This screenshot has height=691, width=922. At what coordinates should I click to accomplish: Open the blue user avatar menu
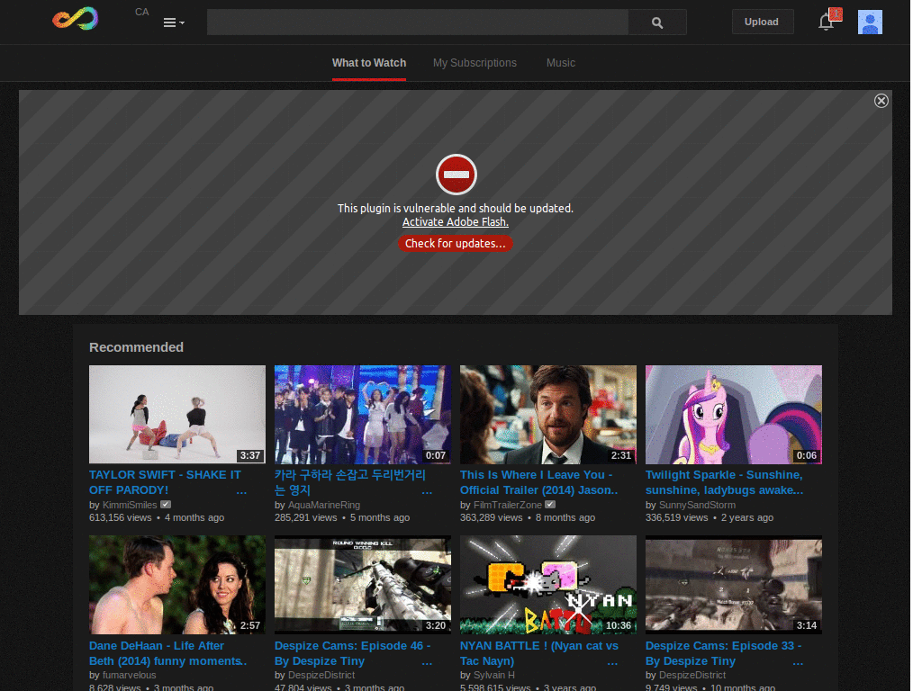click(x=870, y=22)
